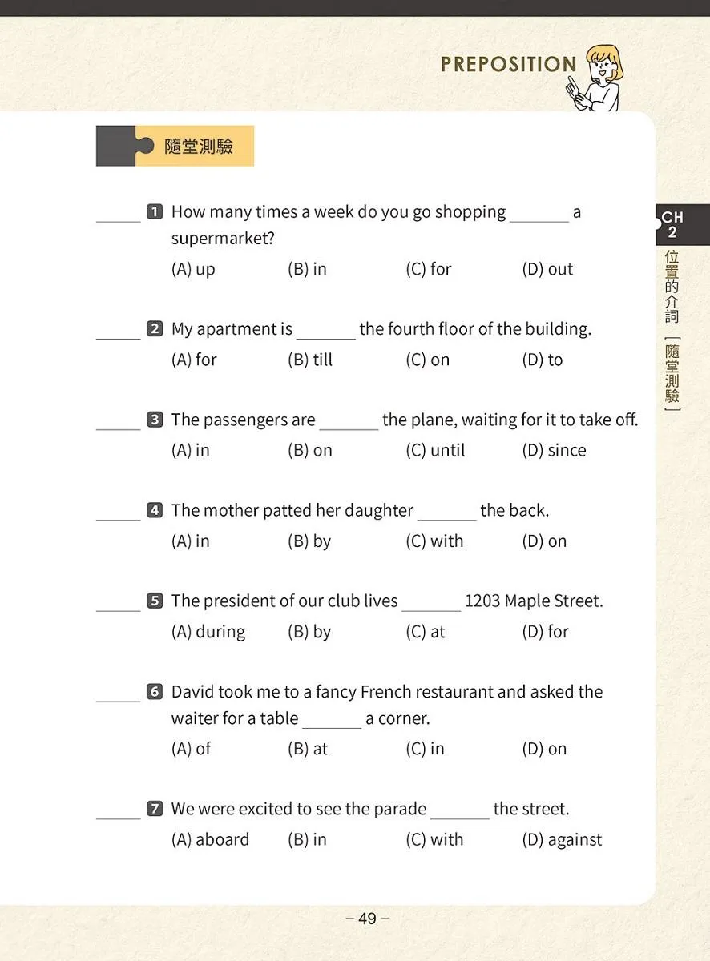Screen dimensions: 710x961
Task: Click the PREPOSITION heading
Action: click(x=509, y=64)
